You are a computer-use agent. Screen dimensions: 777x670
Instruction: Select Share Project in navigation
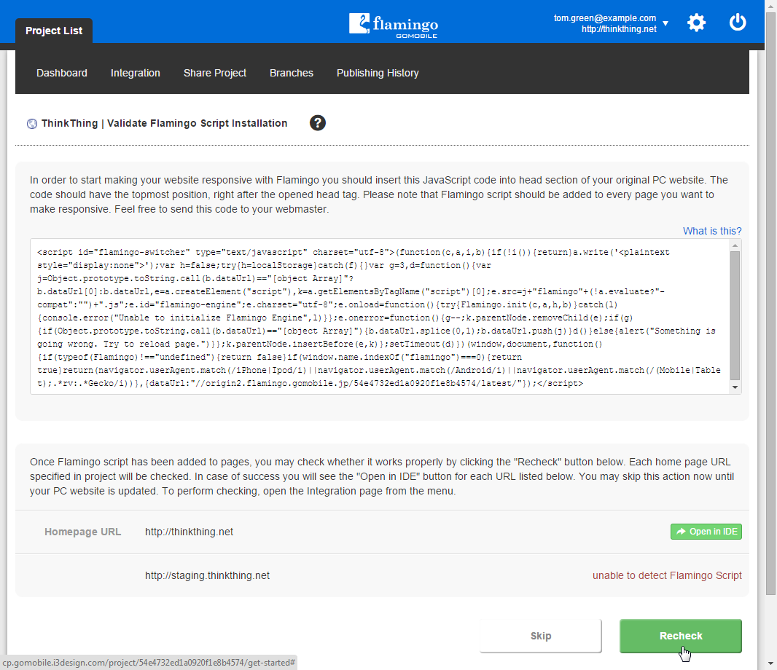(x=214, y=73)
